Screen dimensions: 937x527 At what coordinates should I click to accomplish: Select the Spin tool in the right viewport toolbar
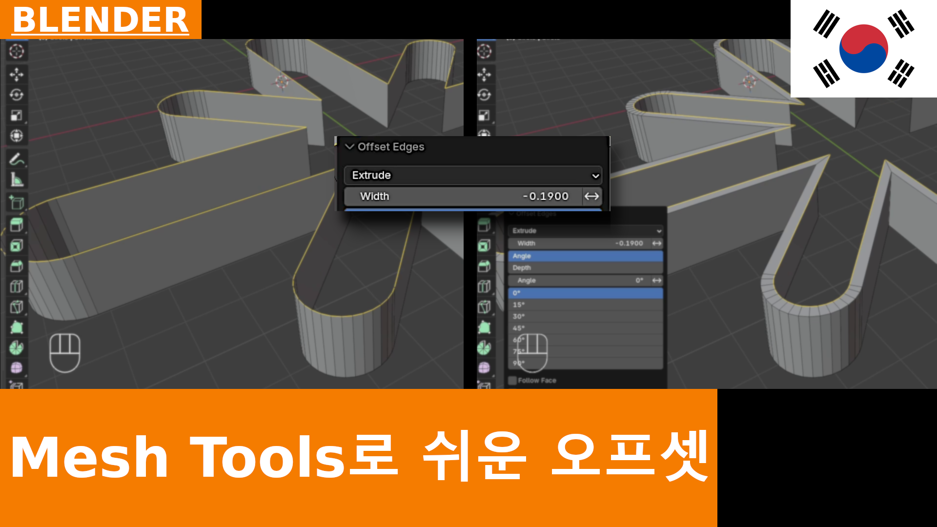pos(484,347)
